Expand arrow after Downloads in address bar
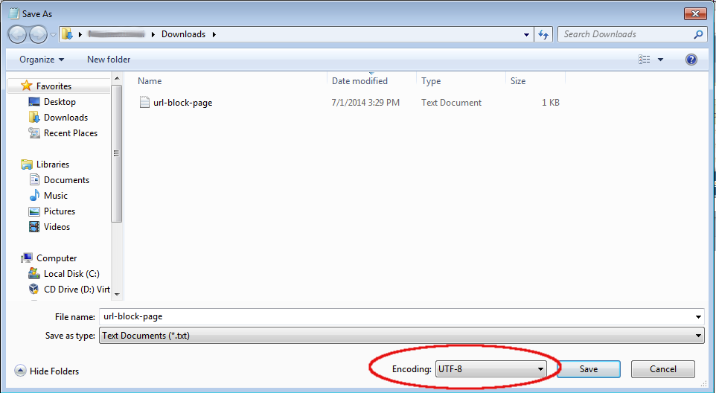716x393 pixels. 214,34
